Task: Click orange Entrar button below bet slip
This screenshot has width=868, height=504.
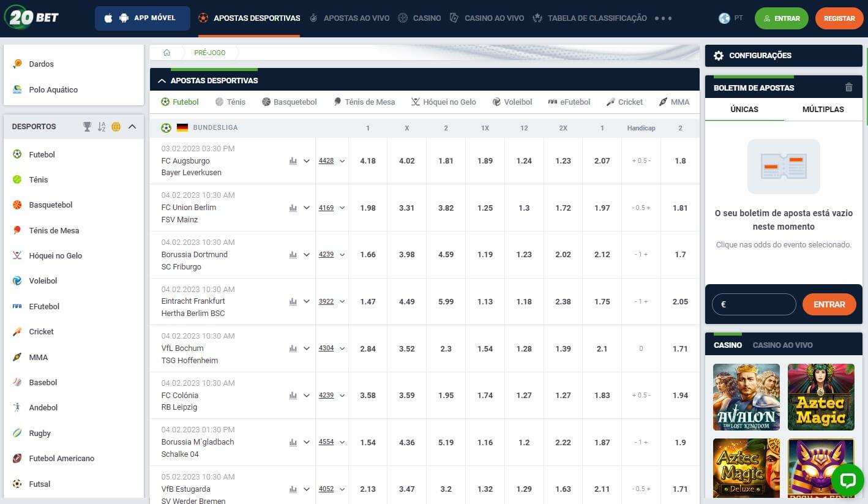Action: pyautogui.click(x=829, y=304)
